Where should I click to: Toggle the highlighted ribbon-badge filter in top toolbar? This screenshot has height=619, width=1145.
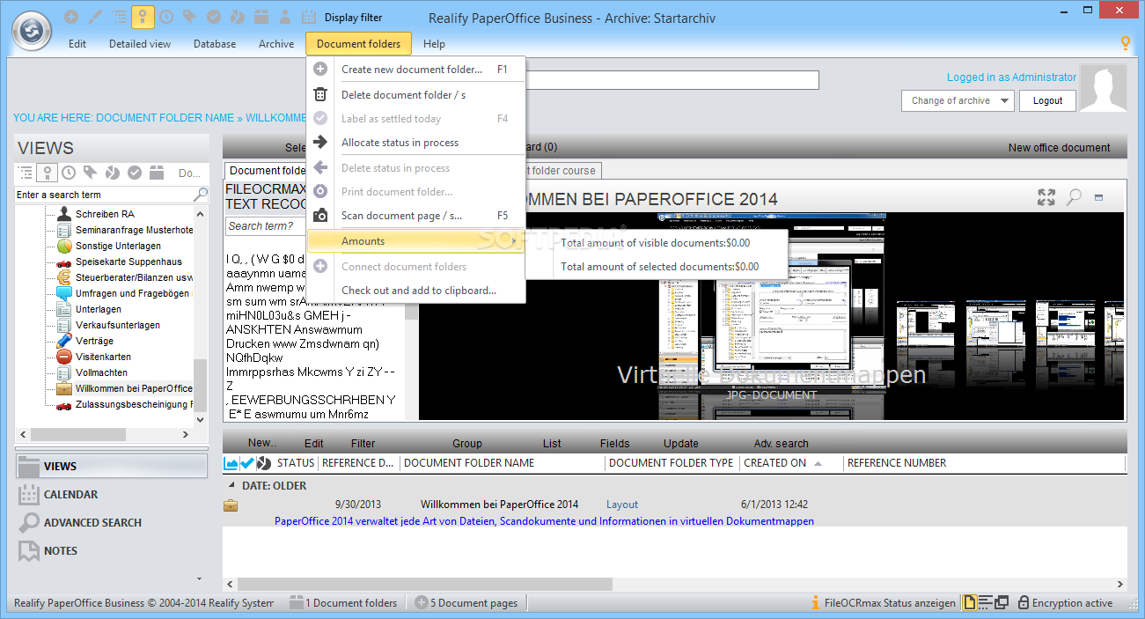click(x=143, y=17)
